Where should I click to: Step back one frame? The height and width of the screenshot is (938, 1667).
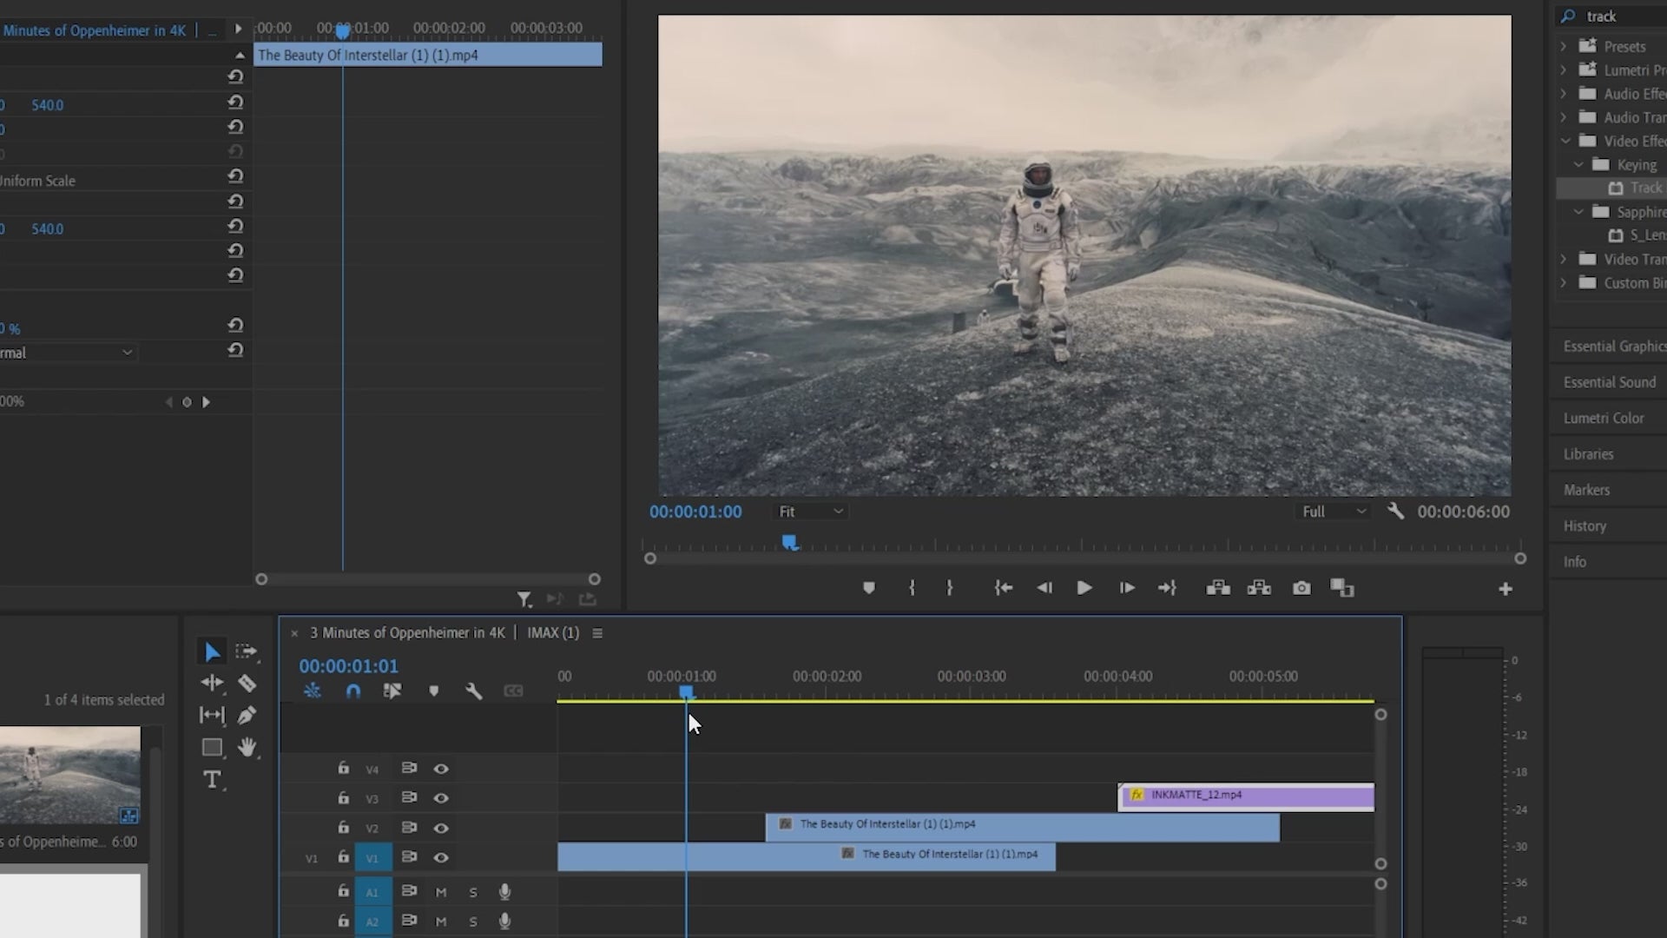1044,588
